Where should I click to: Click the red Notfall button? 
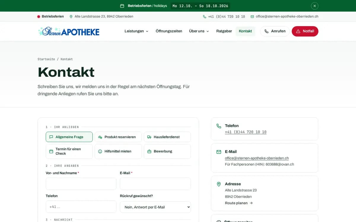(x=305, y=31)
